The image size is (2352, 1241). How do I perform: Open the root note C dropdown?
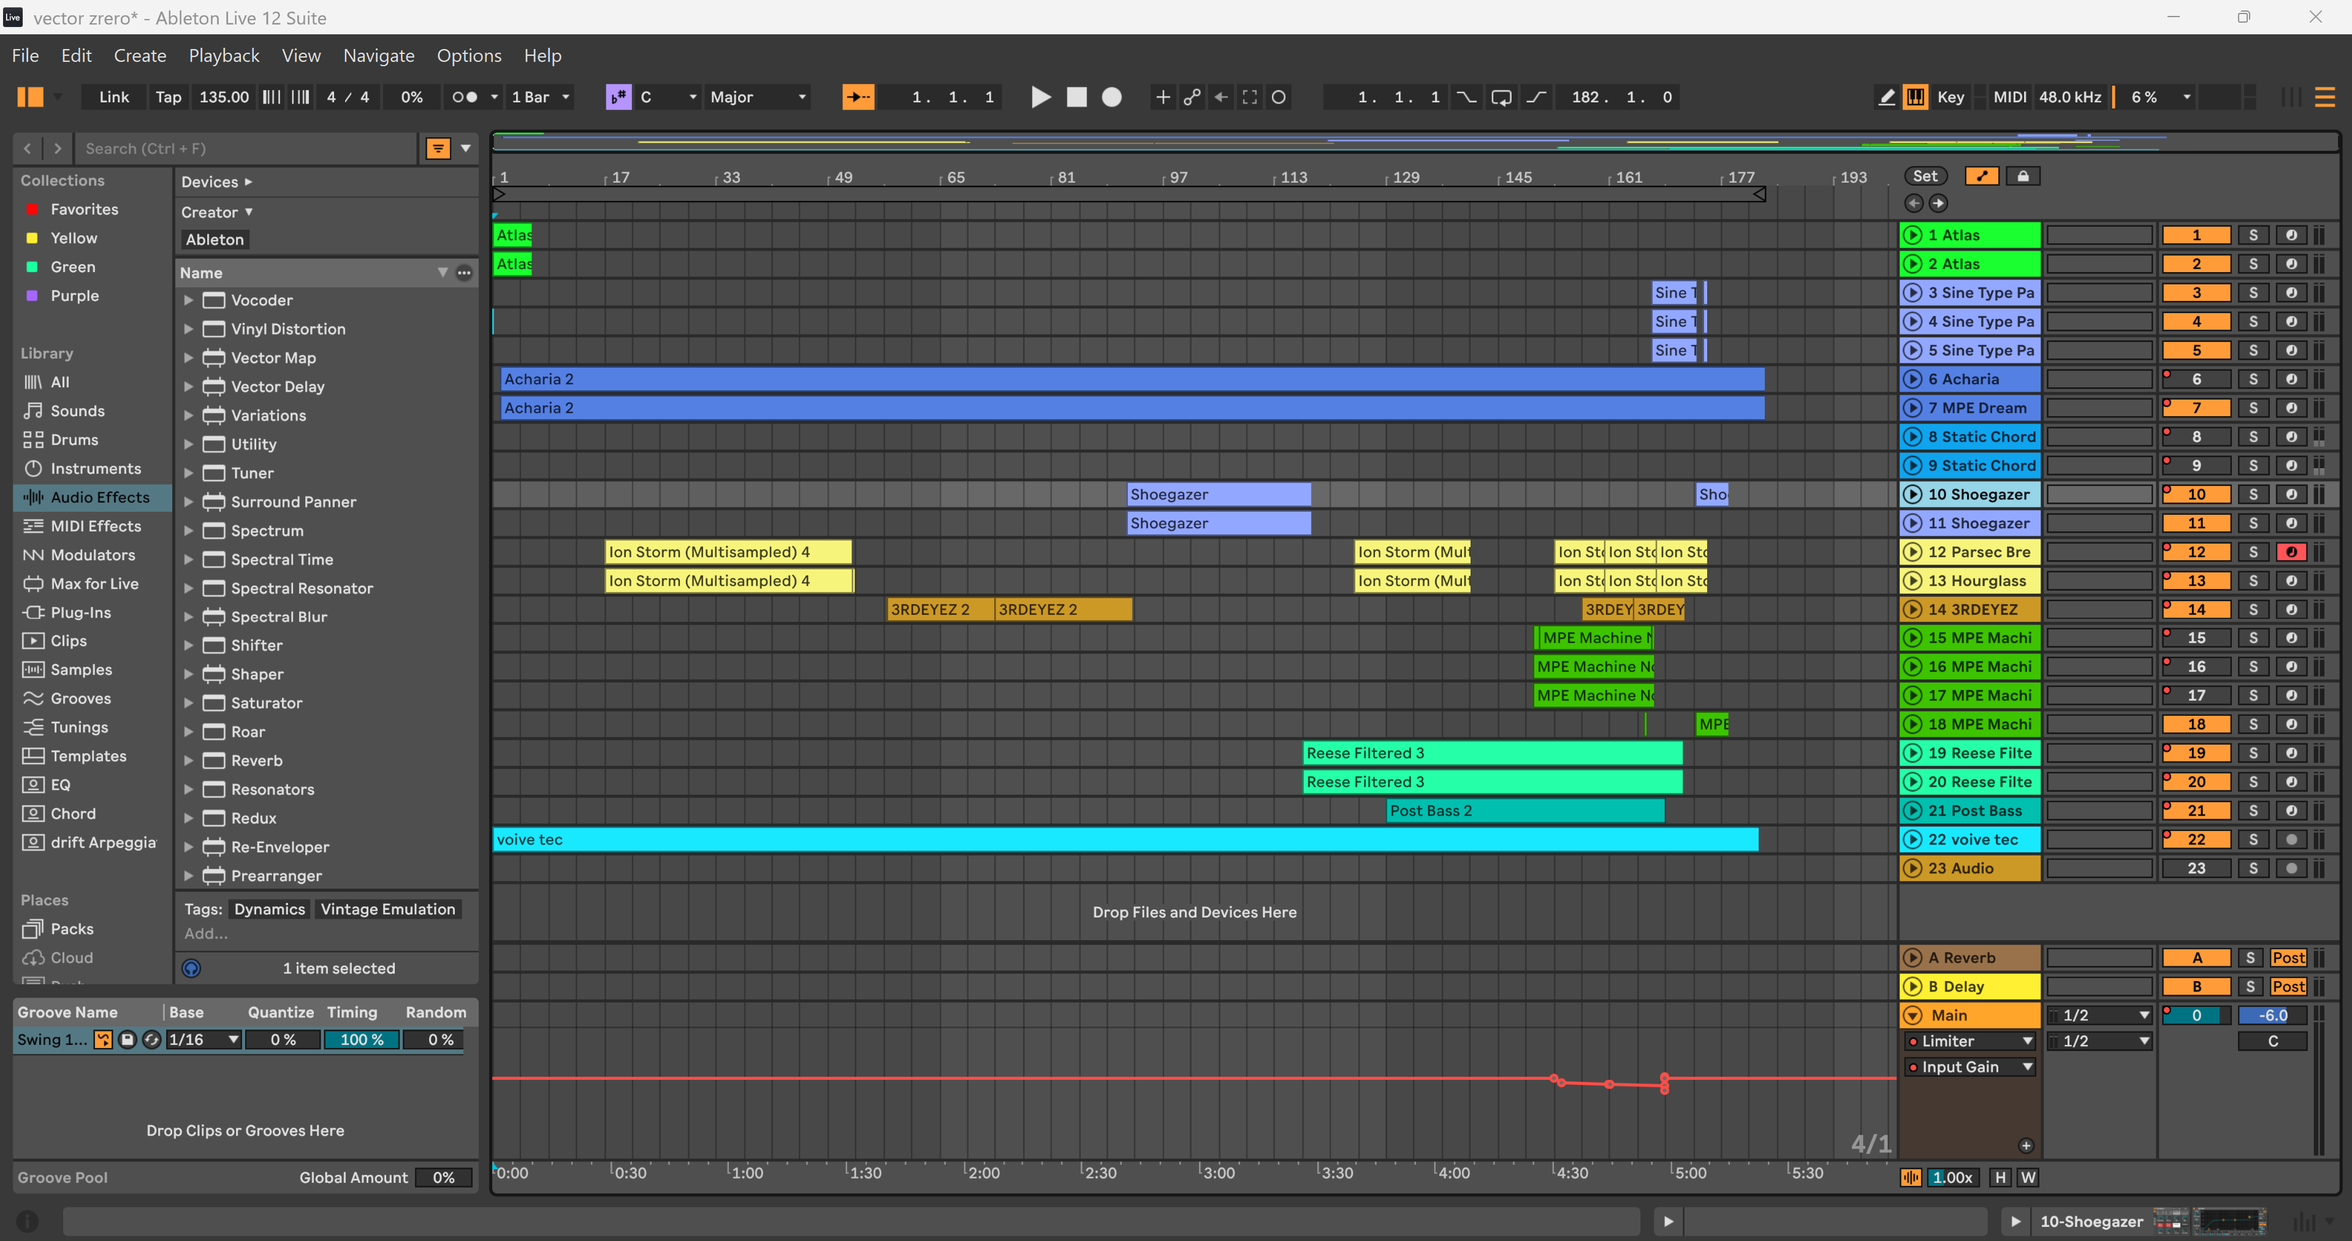(668, 97)
